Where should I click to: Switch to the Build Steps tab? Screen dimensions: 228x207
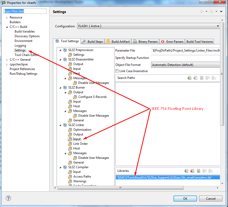pos(93,42)
